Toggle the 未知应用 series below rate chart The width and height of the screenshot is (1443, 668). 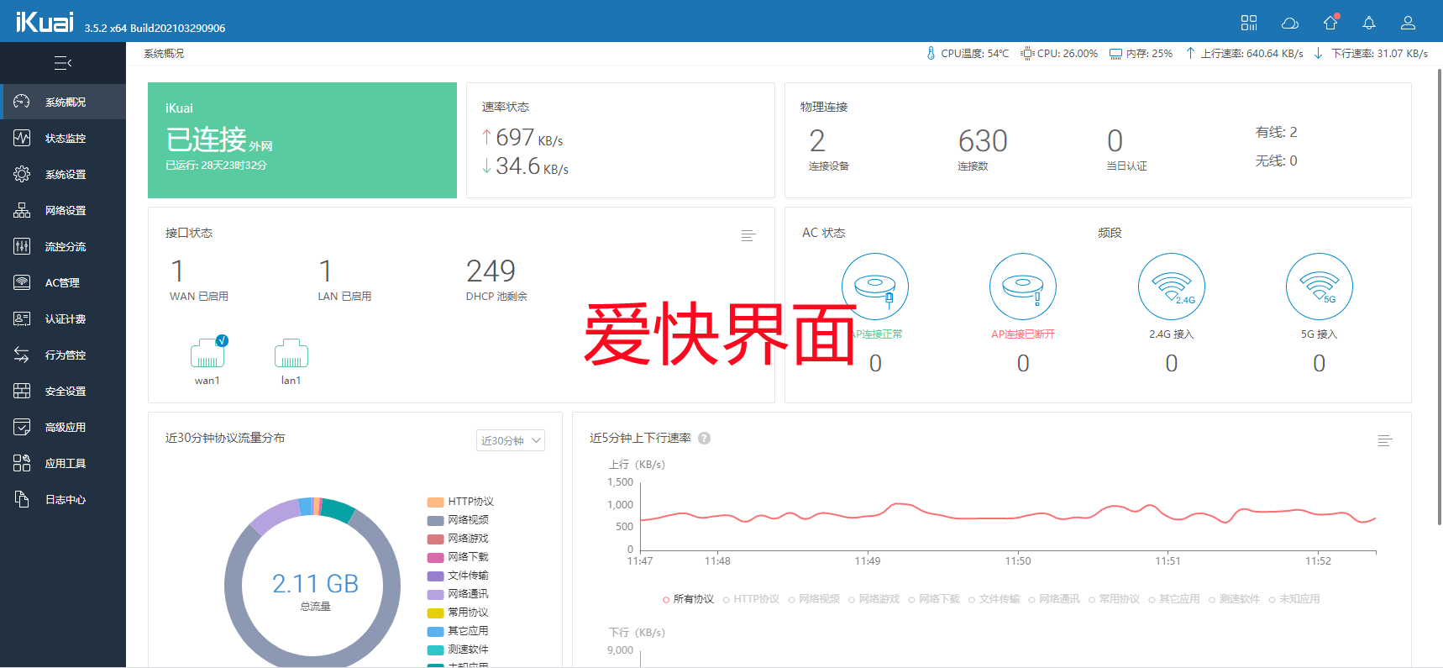[x=1294, y=599]
